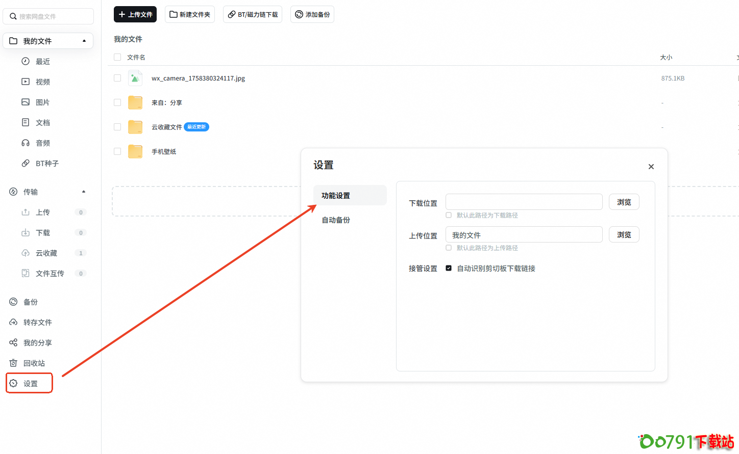Check the box for wx_camera jpg file
Image resolution: width=739 pixels, height=454 pixels.
click(x=117, y=78)
